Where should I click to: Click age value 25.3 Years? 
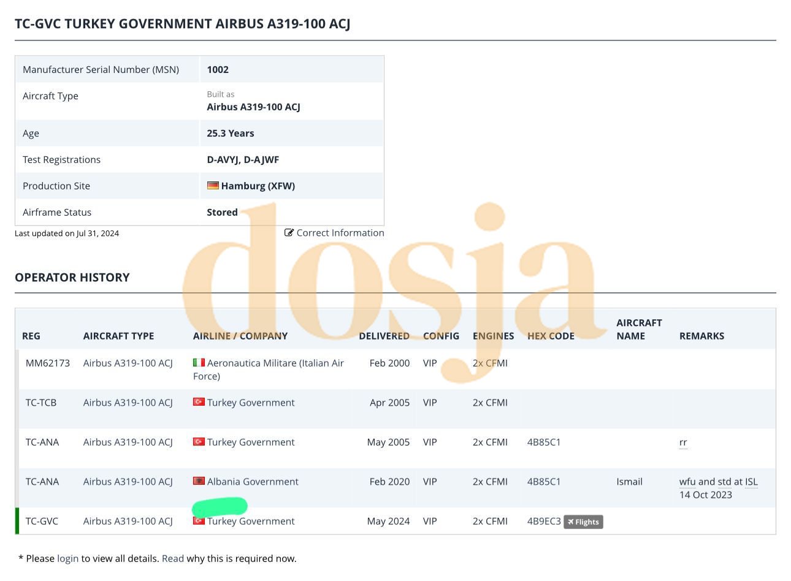click(x=231, y=133)
